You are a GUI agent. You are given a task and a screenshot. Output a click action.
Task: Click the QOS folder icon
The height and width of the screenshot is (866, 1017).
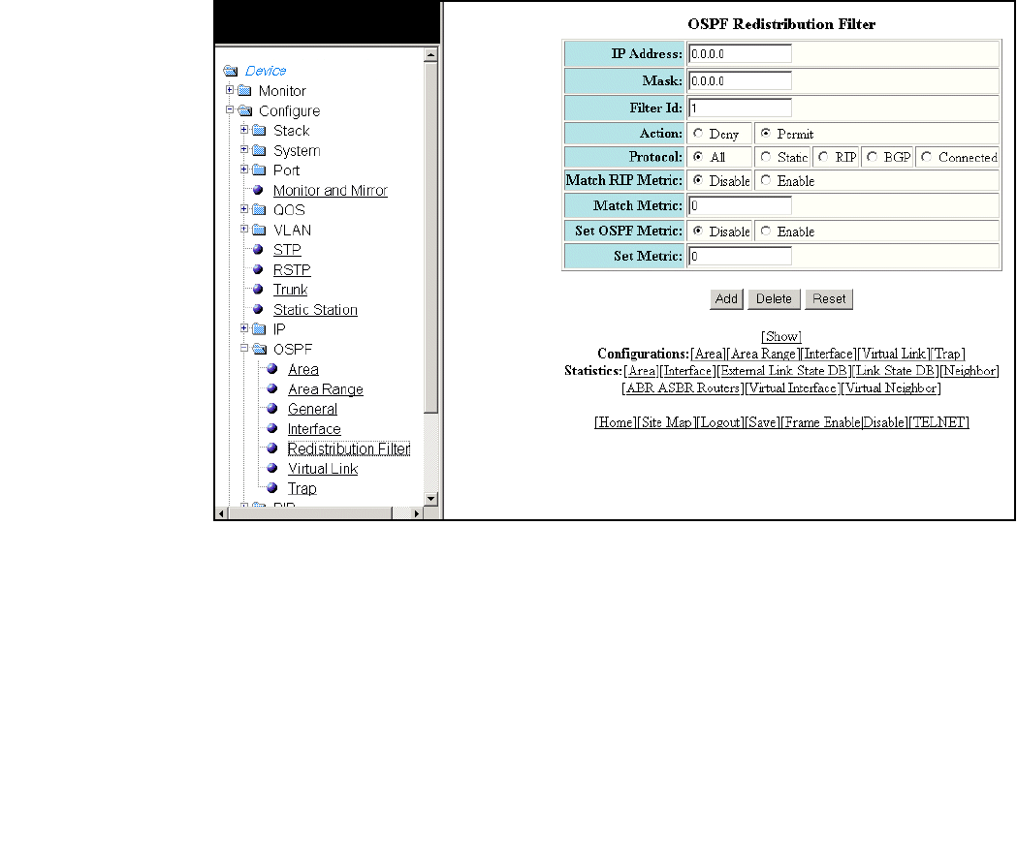(x=259, y=209)
